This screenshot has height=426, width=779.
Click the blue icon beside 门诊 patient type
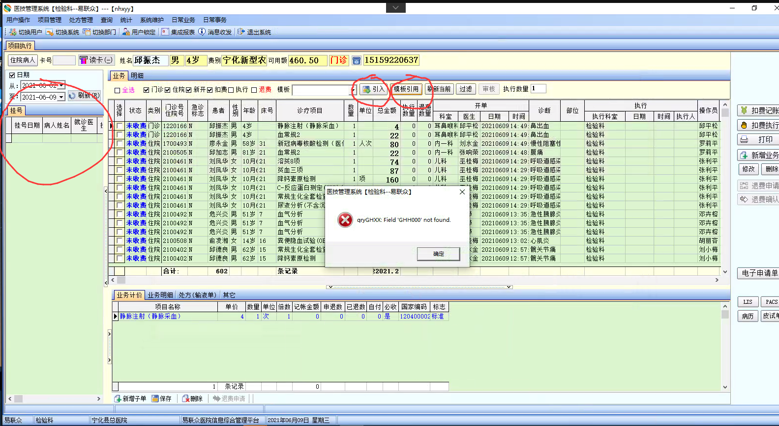(357, 60)
